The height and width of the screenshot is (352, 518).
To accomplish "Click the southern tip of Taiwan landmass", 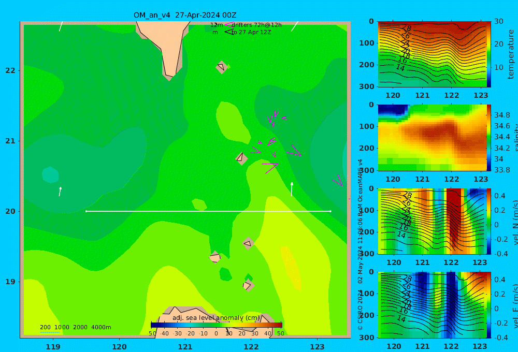I will click(x=169, y=77).
